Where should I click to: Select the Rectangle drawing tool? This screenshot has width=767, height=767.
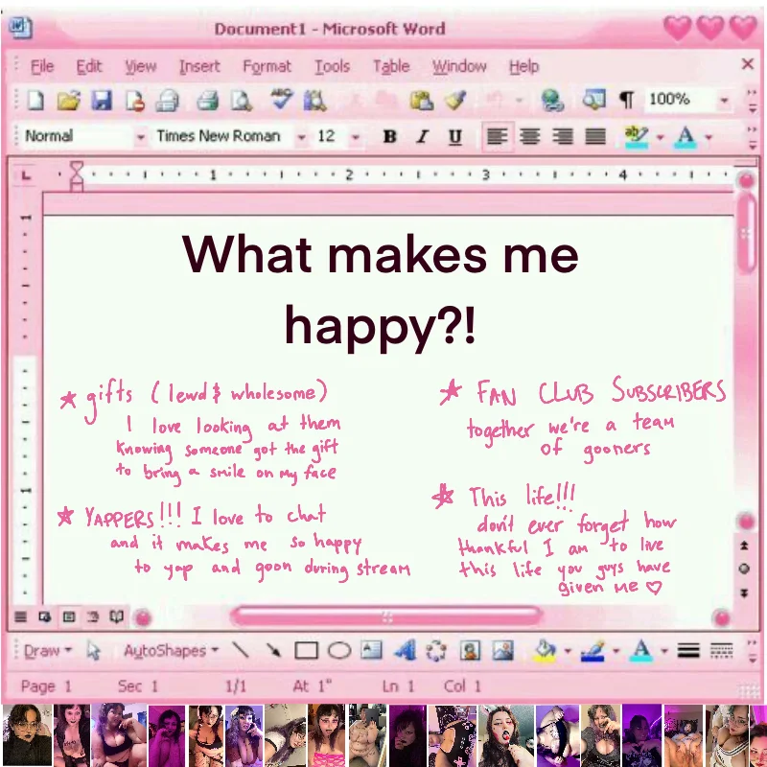click(x=306, y=651)
